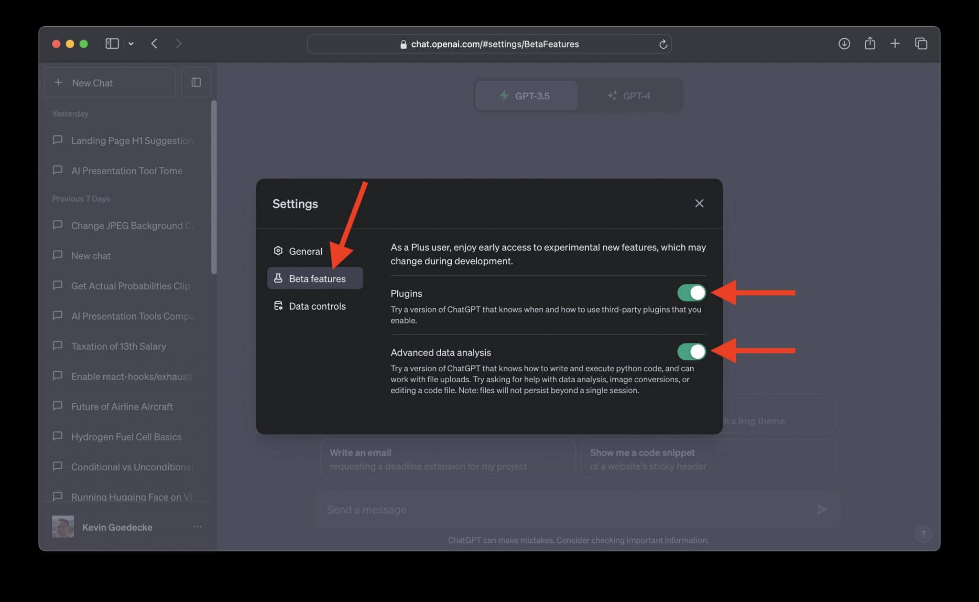Click the browser address bar

tap(489, 44)
